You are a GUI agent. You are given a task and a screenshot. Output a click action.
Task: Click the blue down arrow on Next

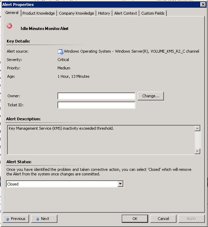point(38,219)
